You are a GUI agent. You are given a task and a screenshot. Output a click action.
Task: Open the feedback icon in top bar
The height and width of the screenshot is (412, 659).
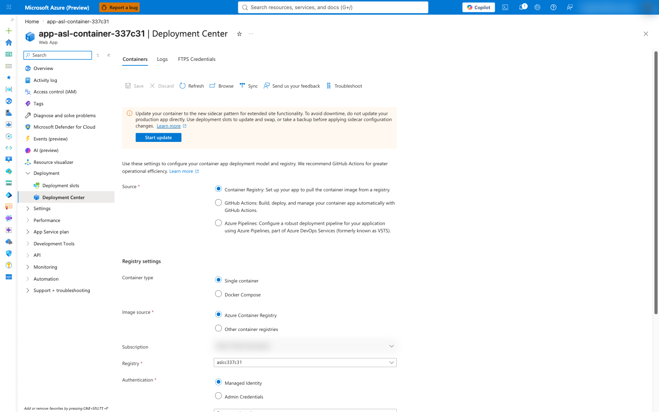(570, 7)
